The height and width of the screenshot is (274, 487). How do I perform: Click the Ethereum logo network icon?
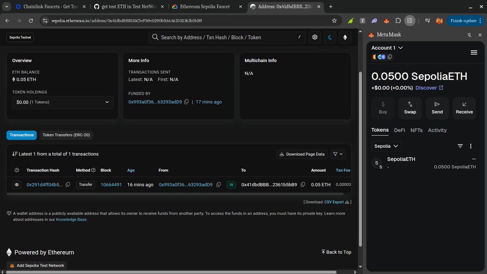(345, 37)
